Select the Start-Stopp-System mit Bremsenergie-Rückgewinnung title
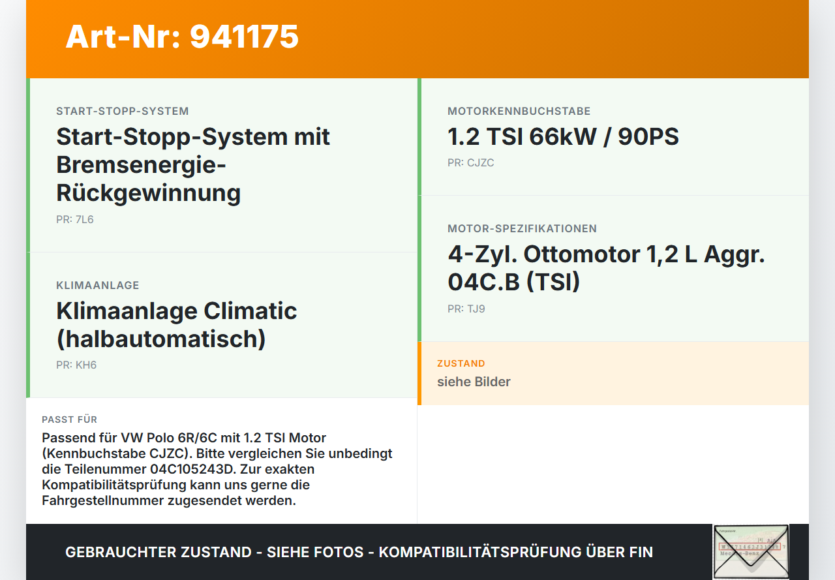The width and height of the screenshot is (835, 580). (x=193, y=165)
